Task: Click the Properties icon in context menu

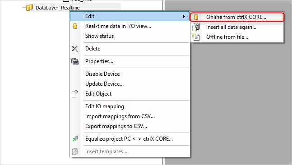Action: coord(75,61)
